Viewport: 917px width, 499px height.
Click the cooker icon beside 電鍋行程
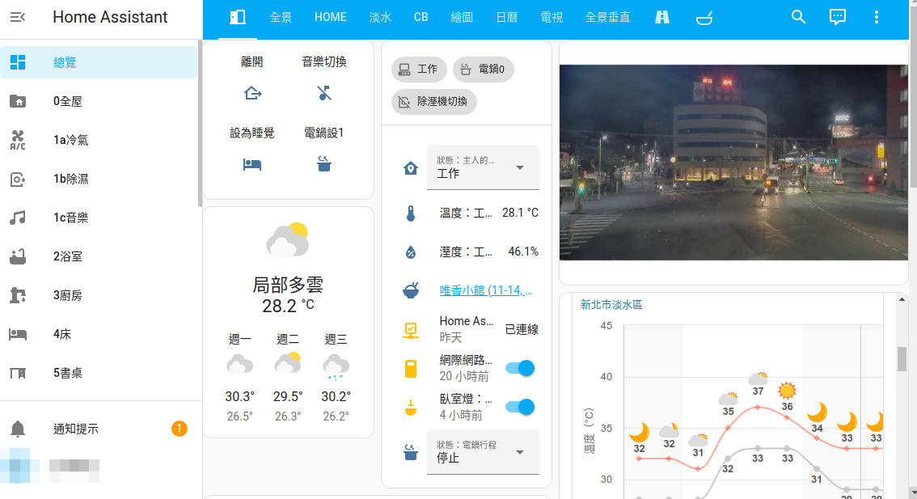(411, 452)
